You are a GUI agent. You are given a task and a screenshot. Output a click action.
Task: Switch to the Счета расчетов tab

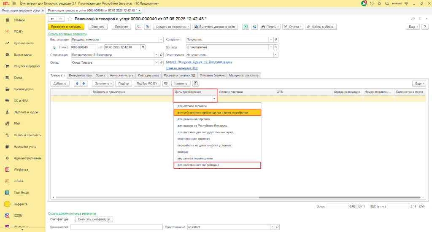[148, 75]
